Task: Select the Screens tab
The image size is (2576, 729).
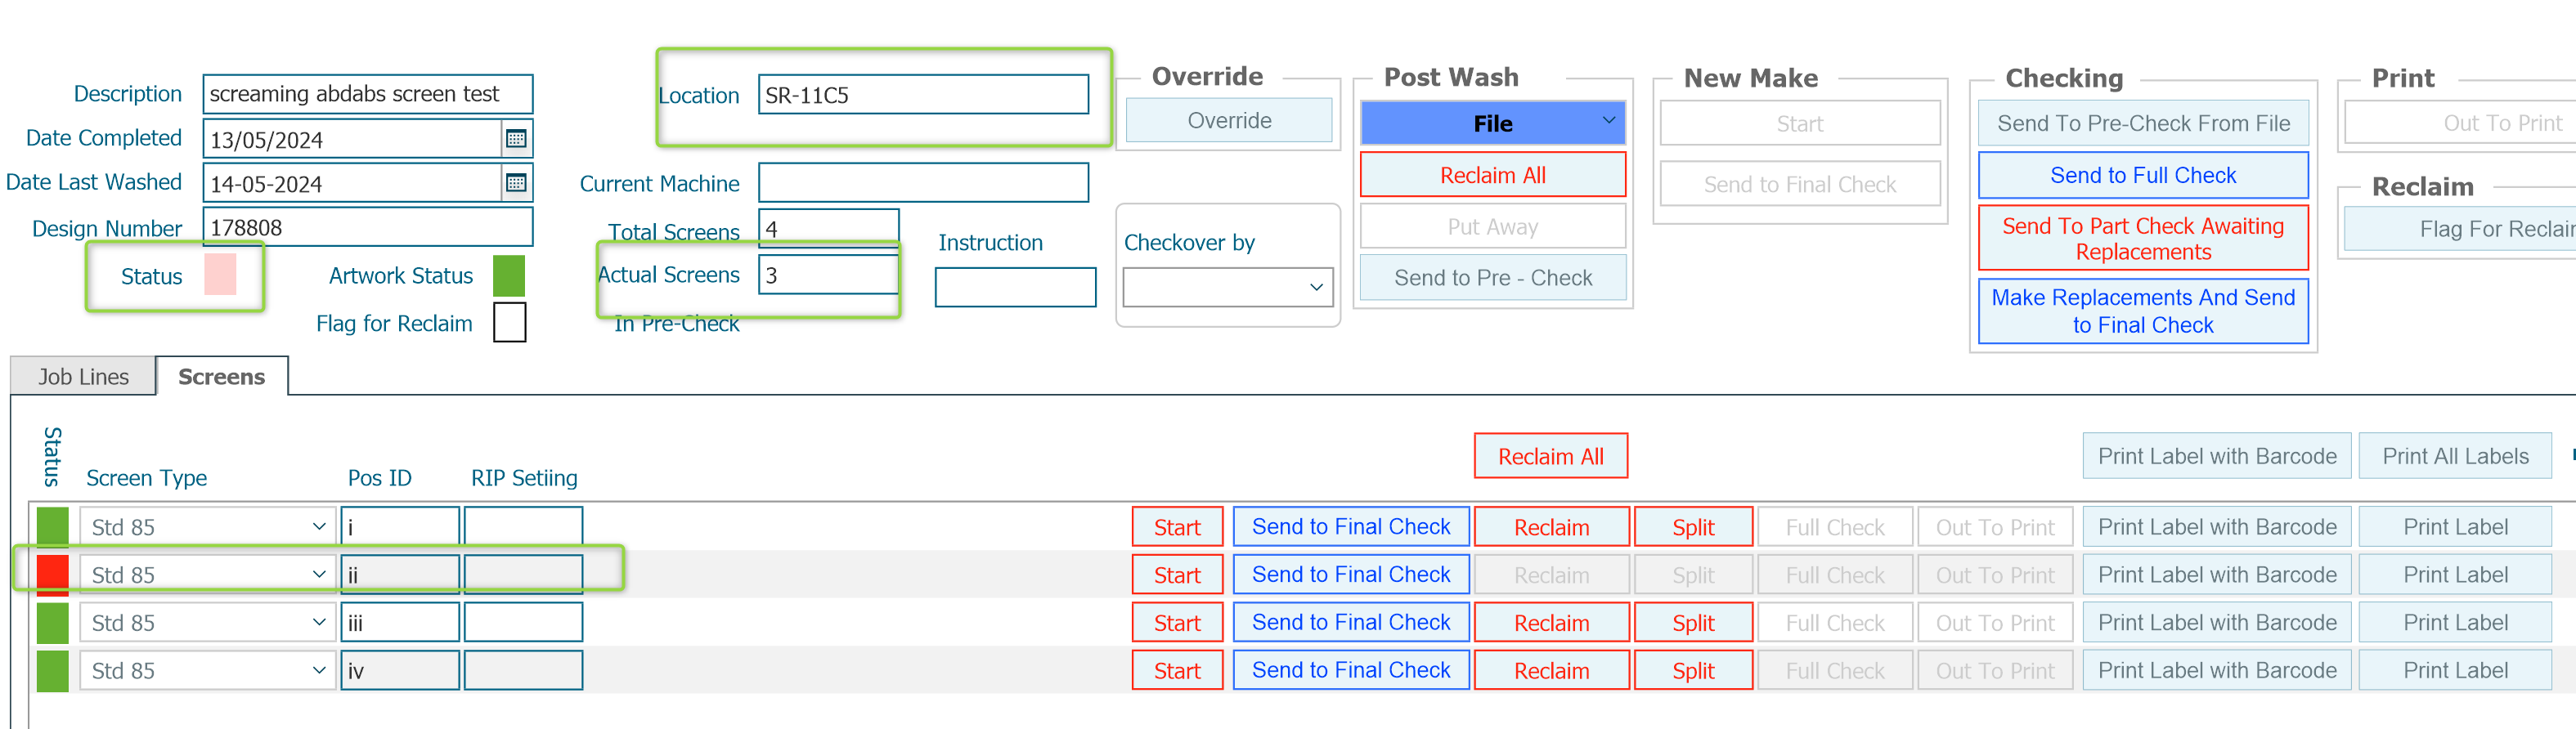Action: pyautogui.click(x=222, y=377)
